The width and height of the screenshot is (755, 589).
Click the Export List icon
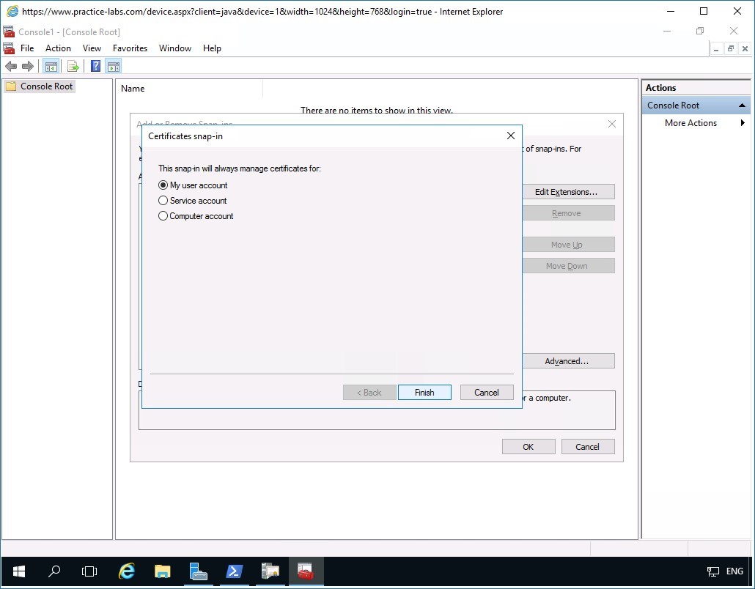(73, 65)
